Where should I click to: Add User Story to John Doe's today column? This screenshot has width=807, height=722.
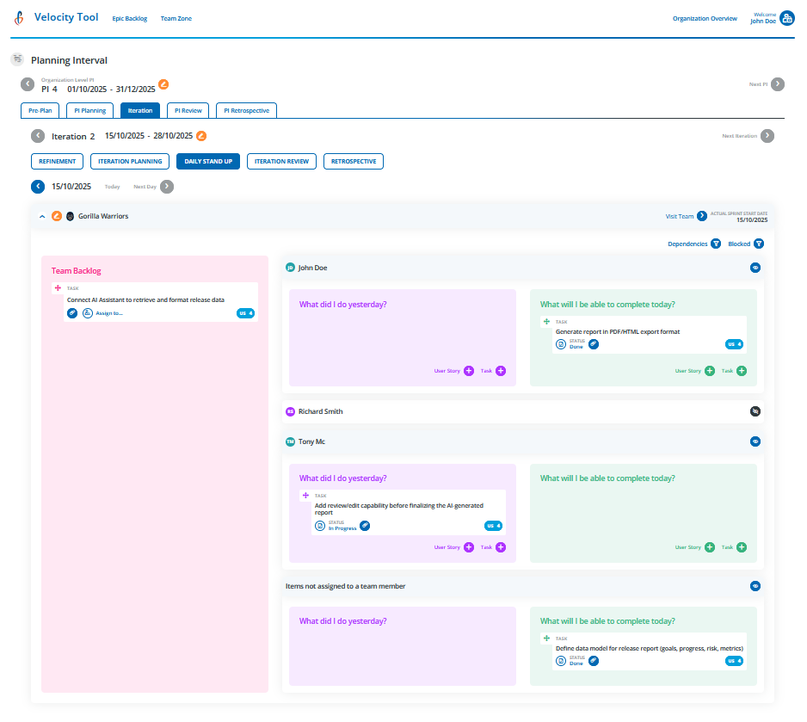click(x=710, y=371)
